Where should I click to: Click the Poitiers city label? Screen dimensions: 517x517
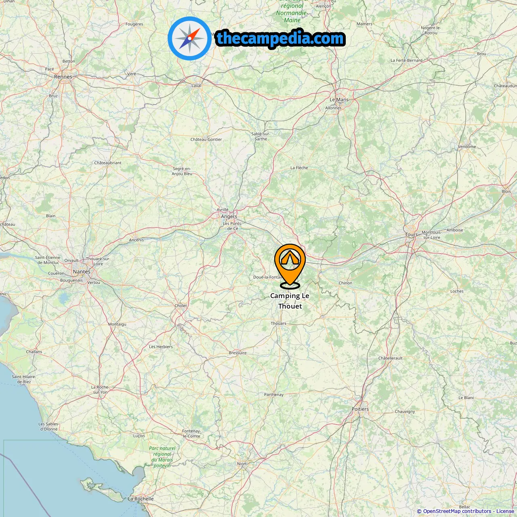coord(360,409)
